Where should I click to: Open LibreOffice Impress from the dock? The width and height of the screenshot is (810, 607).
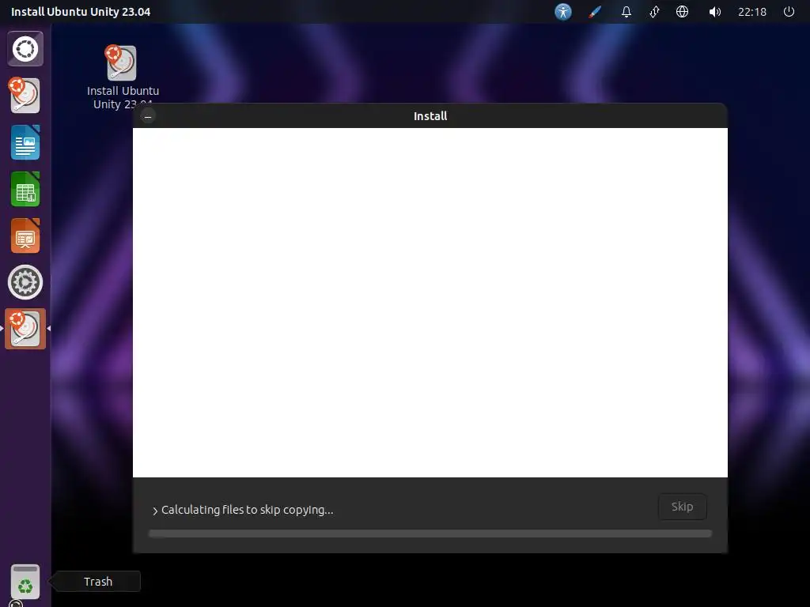[25, 236]
